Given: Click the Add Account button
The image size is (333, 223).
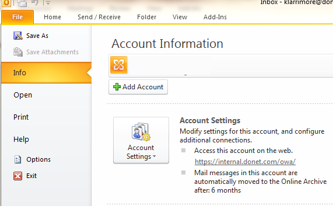Looking at the screenshot, I should (x=138, y=87).
